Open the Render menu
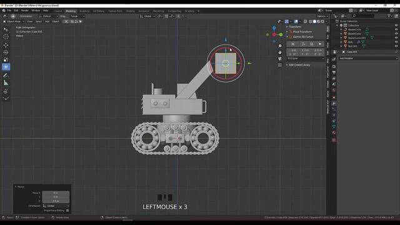Screen dimensions: 400x225 coord(25,11)
